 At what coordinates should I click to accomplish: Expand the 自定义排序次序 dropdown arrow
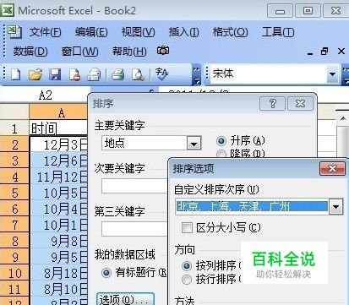(335, 207)
